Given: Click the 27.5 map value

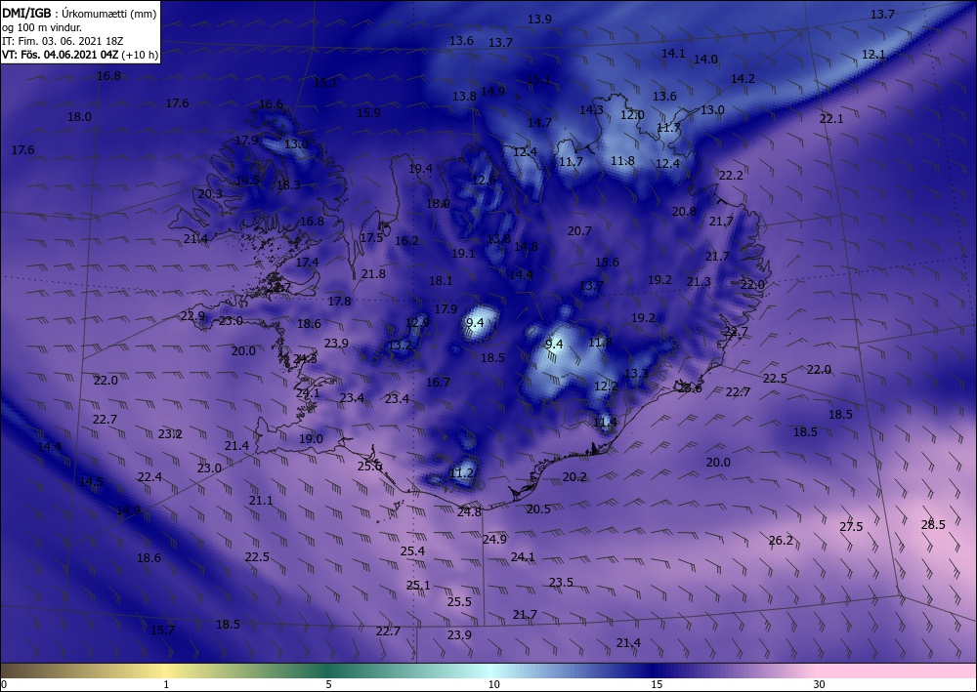Looking at the screenshot, I should pos(851,527).
